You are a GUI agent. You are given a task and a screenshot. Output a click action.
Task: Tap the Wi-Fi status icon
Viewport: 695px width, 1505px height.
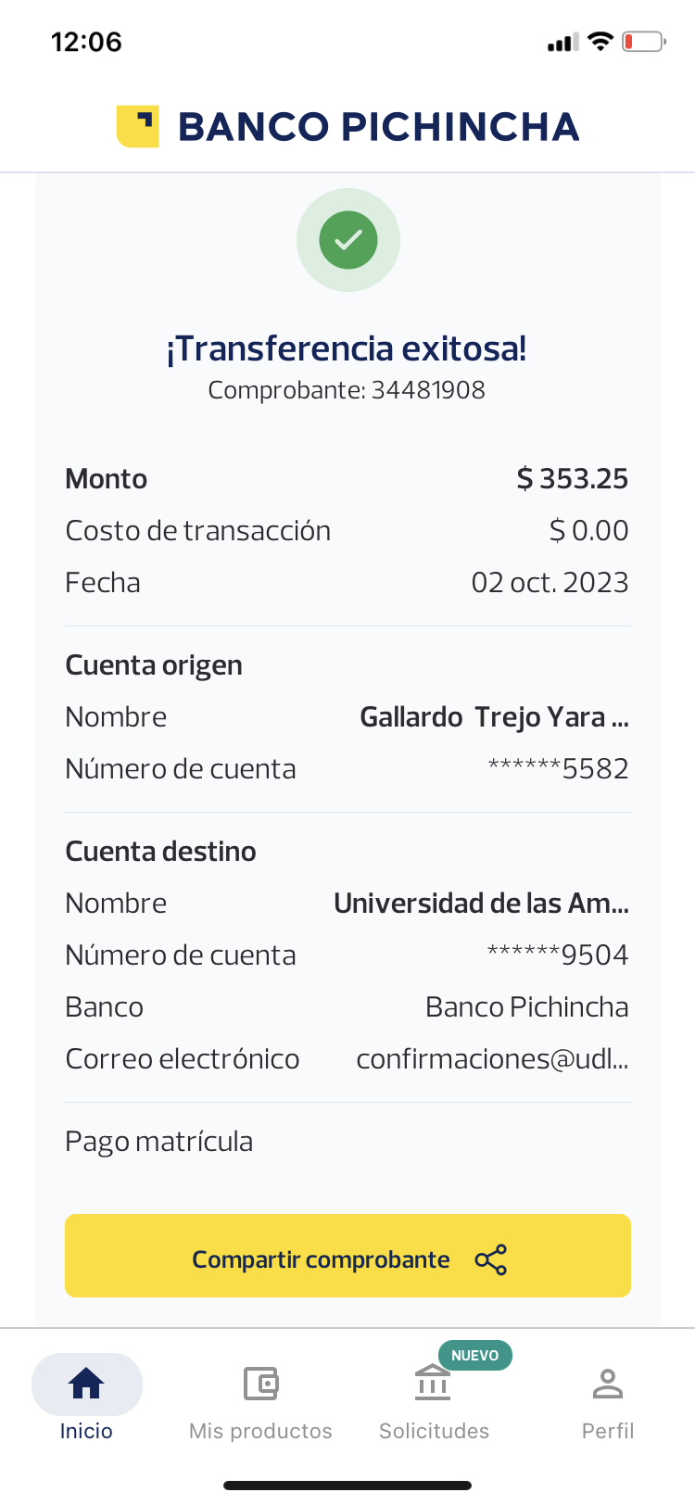pyautogui.click(x=600, y=42)
